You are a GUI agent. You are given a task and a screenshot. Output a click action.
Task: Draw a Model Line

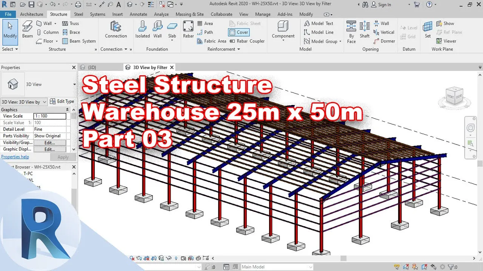click(x=318, y=32)
